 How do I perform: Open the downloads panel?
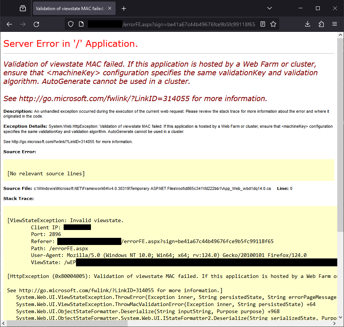point(308,24)
